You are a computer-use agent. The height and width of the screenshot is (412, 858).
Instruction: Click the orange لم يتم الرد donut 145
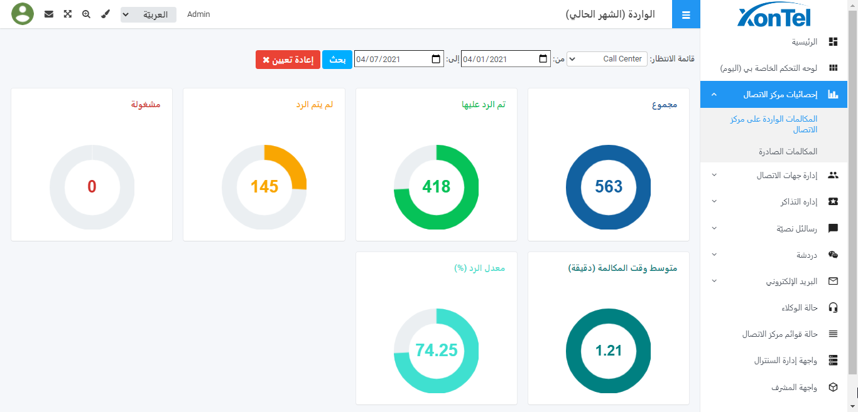click(x=264, y=187)
